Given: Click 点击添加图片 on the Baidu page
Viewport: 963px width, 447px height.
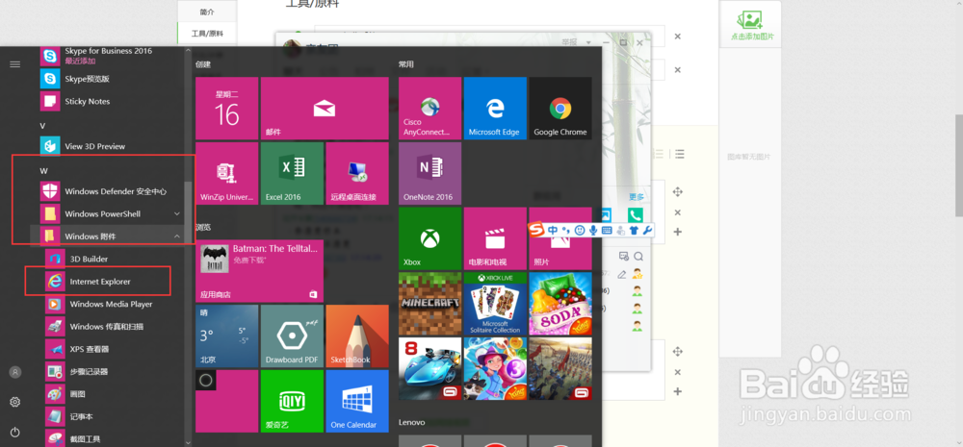Looking at the screenshot, I should [x=752, y=26].
